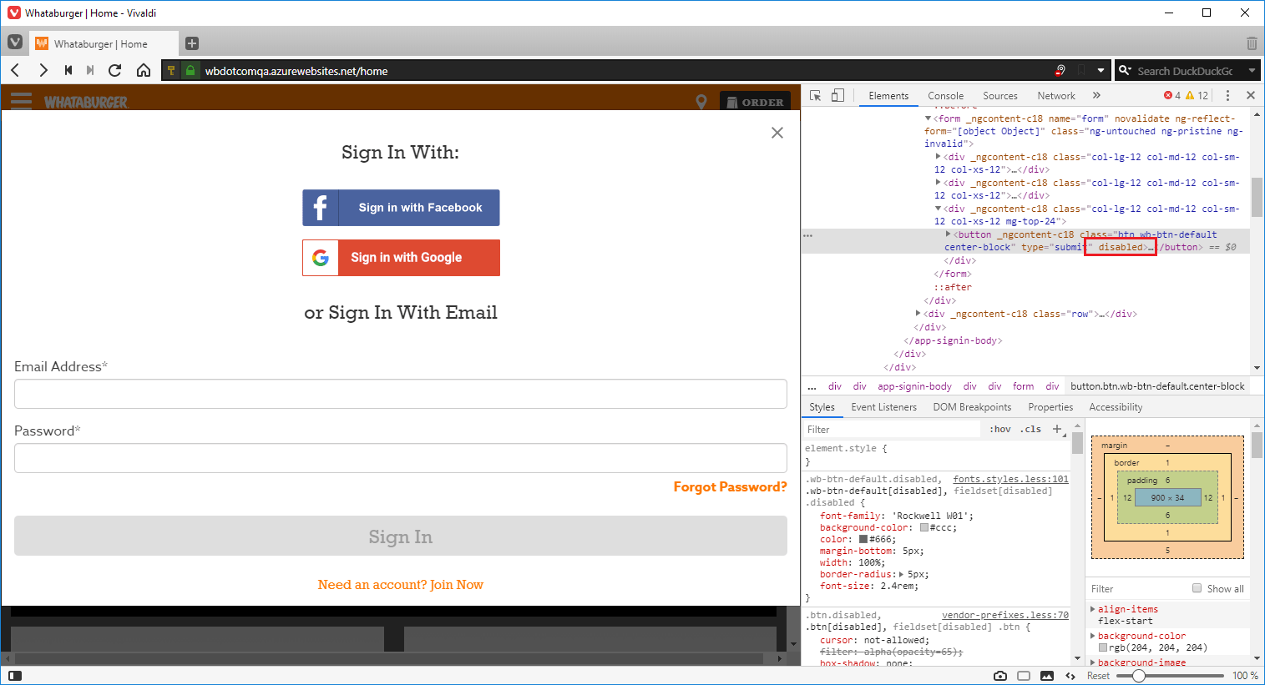Switch to the Network tab
The height and width of the screenshot is (685, 1265).
tap(1056, 96)
